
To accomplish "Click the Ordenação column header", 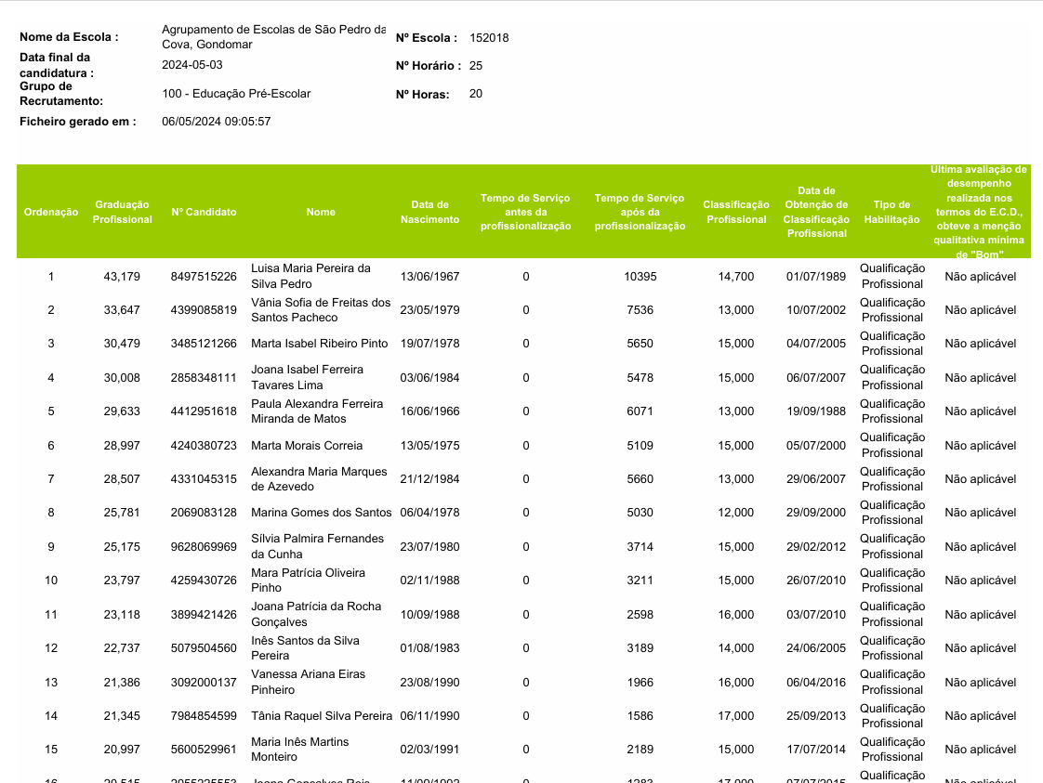I will point(51,212).
